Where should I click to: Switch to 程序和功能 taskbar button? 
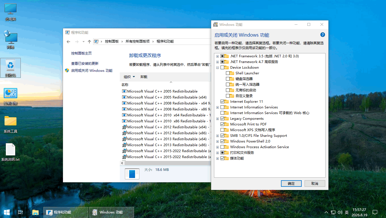point(66,212)
